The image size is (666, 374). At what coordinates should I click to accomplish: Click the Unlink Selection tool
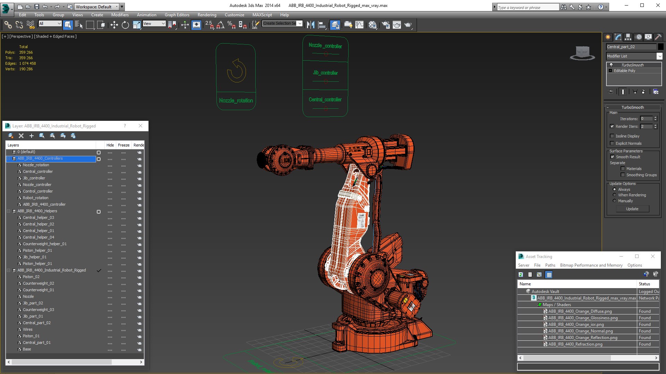(19, 25)
